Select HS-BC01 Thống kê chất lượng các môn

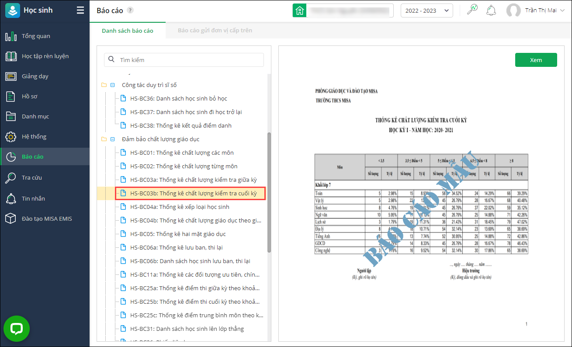182,153
